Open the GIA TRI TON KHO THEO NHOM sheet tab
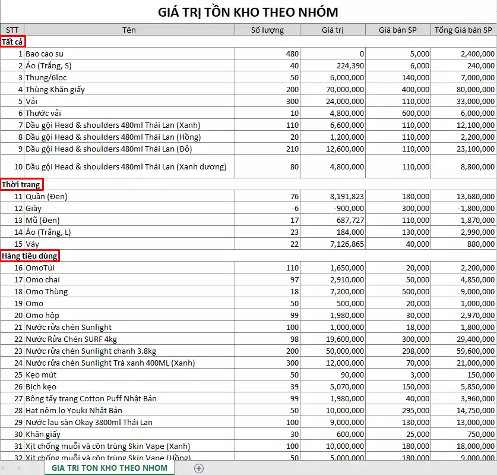The height and width of the screenshot is (475, 497). tap(109, 468)
